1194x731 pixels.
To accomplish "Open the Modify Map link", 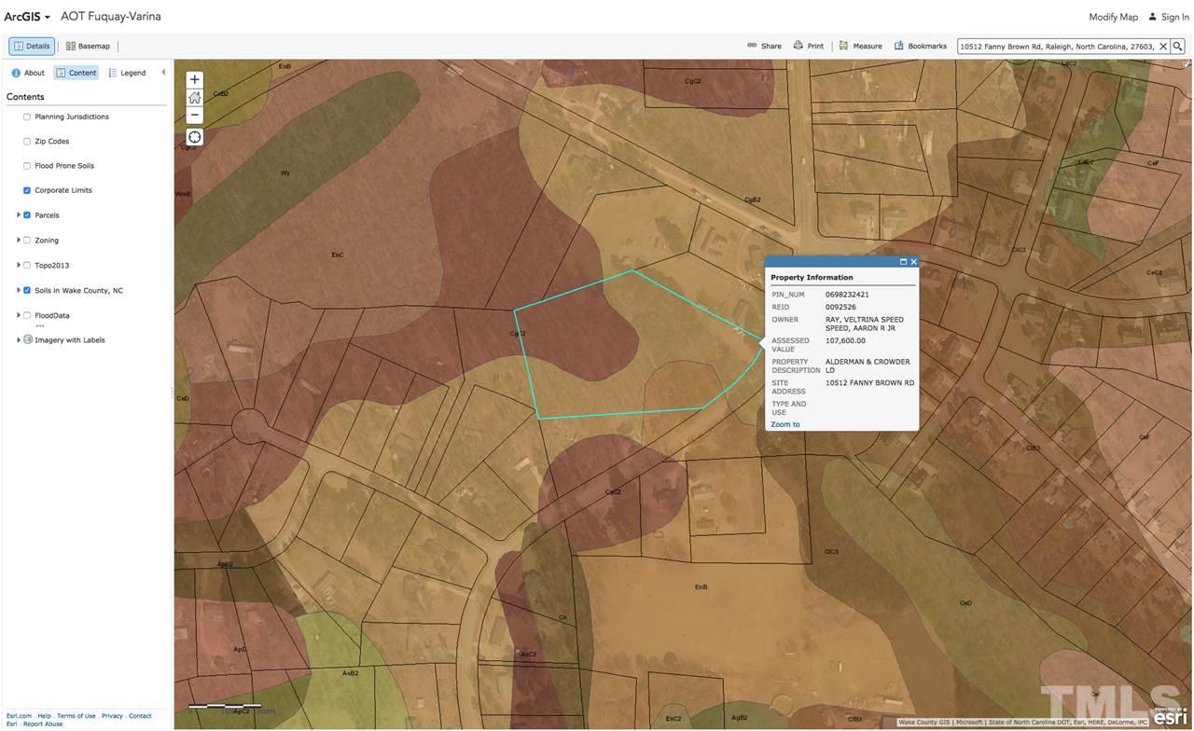I will click(x=1114, y=17).
